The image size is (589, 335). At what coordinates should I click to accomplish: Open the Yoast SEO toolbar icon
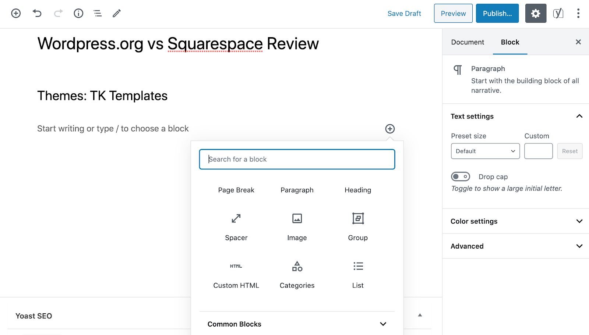pyautogui.click(x=558, y=14)
